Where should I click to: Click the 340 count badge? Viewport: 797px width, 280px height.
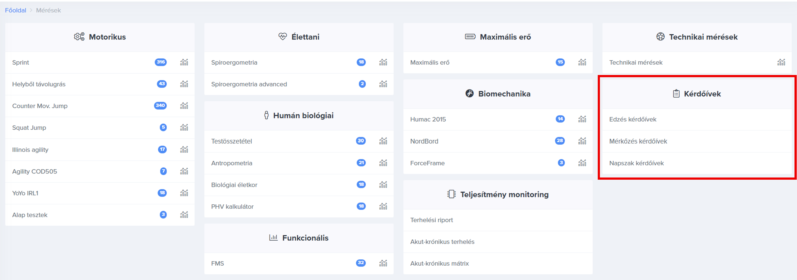[160, 106]
